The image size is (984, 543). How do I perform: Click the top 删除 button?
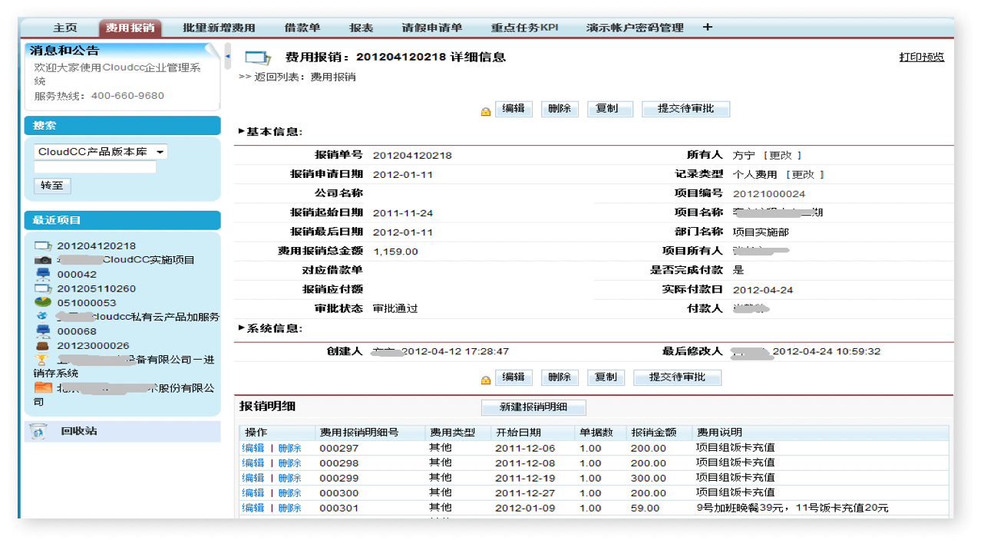point(560,109)
